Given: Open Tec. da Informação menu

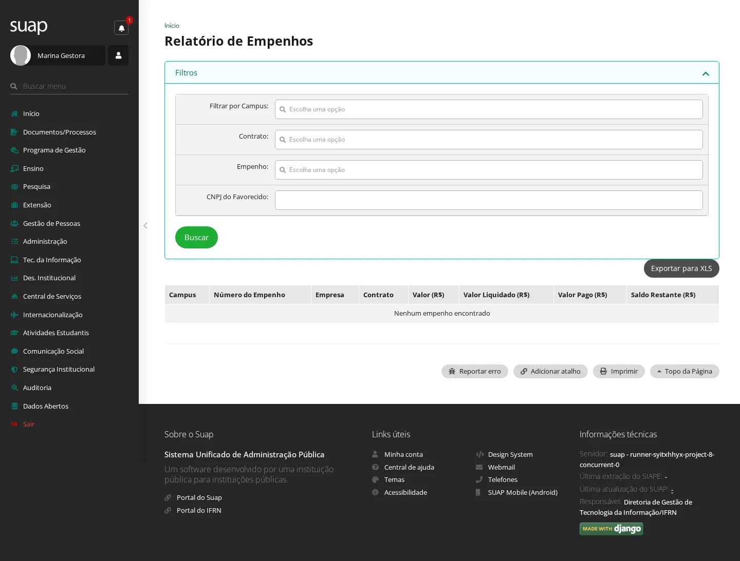Looking at the screenshot, I should [x=69, y=260].
